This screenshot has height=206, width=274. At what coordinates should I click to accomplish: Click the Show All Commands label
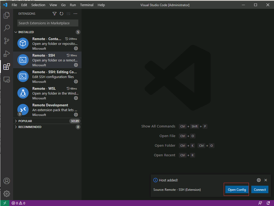[x=158, y=126]
